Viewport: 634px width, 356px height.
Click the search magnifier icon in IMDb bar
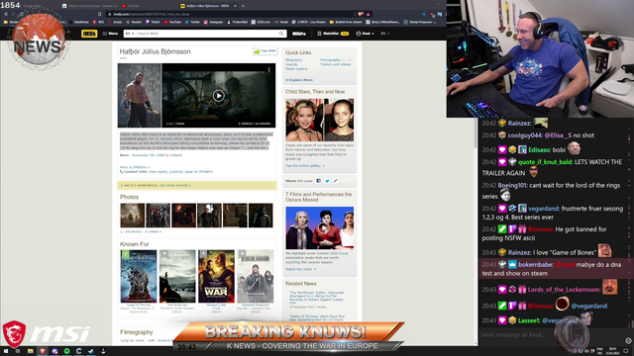(281, 34)
